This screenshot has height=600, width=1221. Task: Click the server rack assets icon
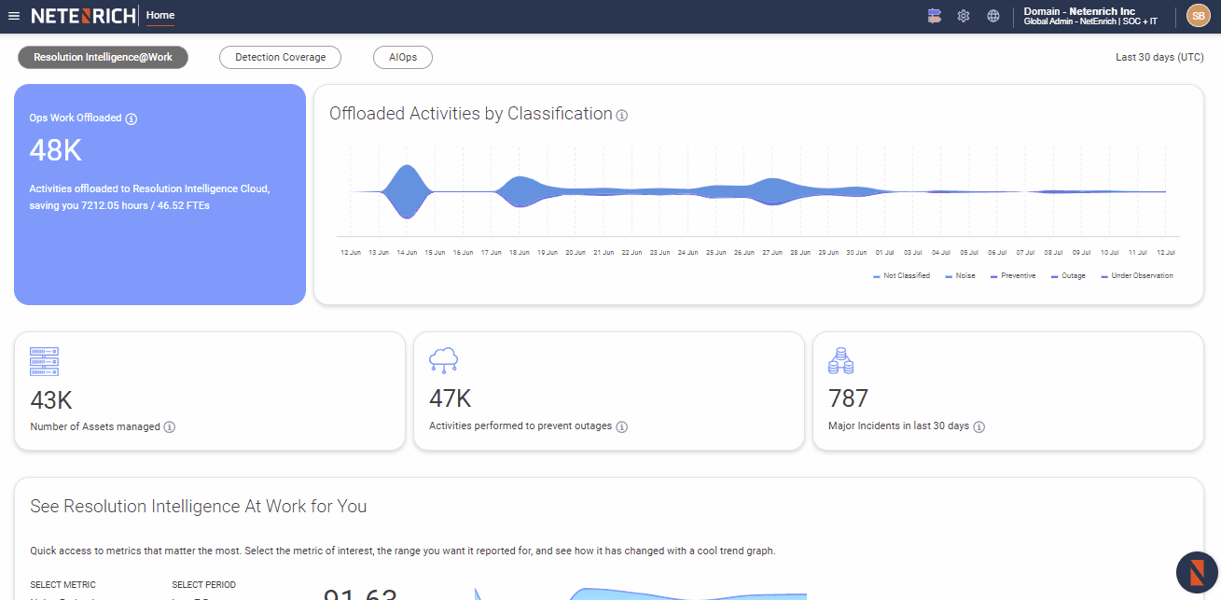point(44,359)
